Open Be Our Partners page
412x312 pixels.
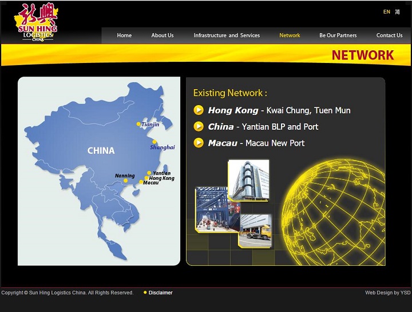[x=338, y=35]
